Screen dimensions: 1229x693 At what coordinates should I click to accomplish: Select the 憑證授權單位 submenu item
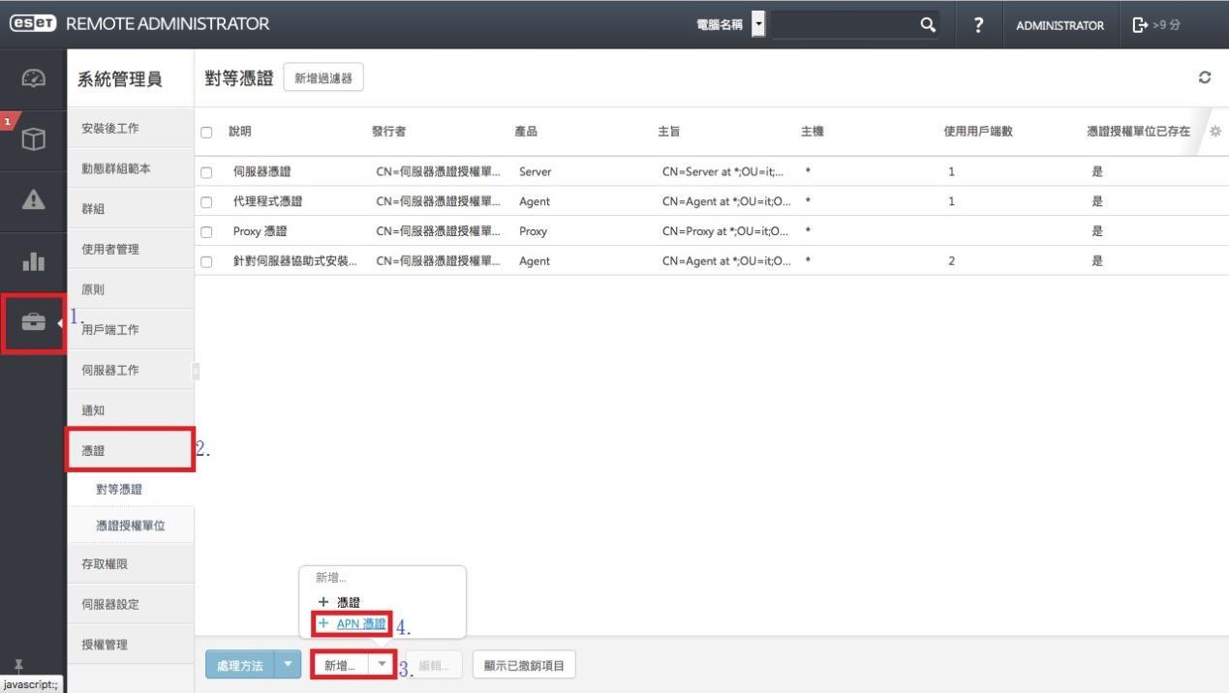(130, 526)
